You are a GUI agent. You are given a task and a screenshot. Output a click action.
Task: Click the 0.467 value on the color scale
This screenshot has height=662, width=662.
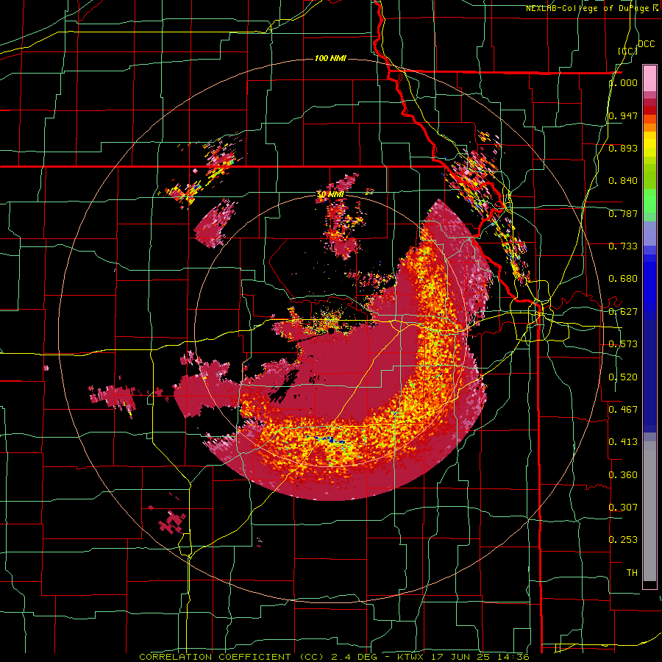(x=623, y=409)
